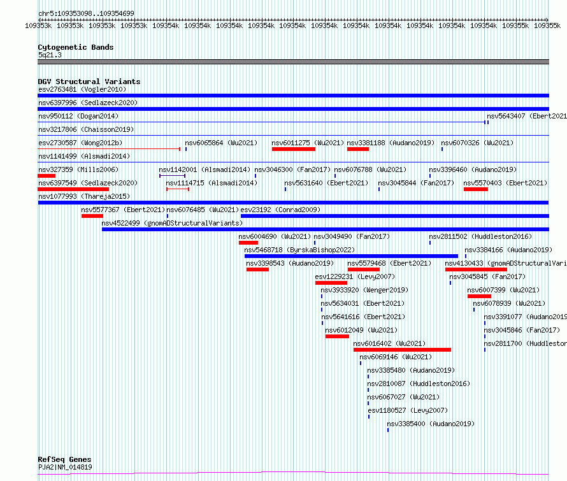Viewport: 567px width, 481px height.
Task: Select nsv6067027 (Wu2021) label
Action: click(x=403, y=397)
